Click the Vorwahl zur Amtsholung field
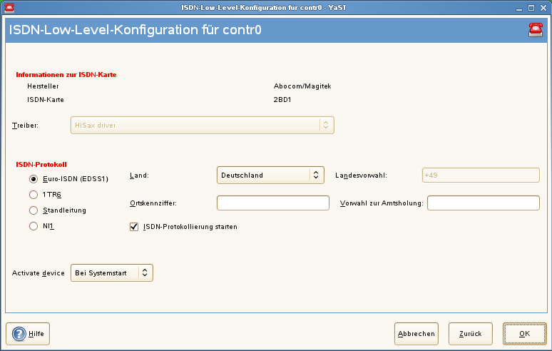 coord(484,203)
